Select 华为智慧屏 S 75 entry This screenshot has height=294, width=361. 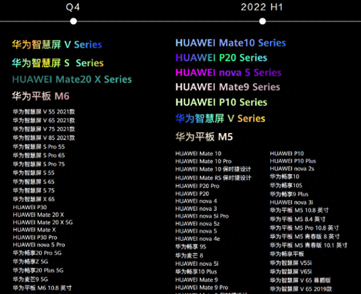[x=34, y=191]
